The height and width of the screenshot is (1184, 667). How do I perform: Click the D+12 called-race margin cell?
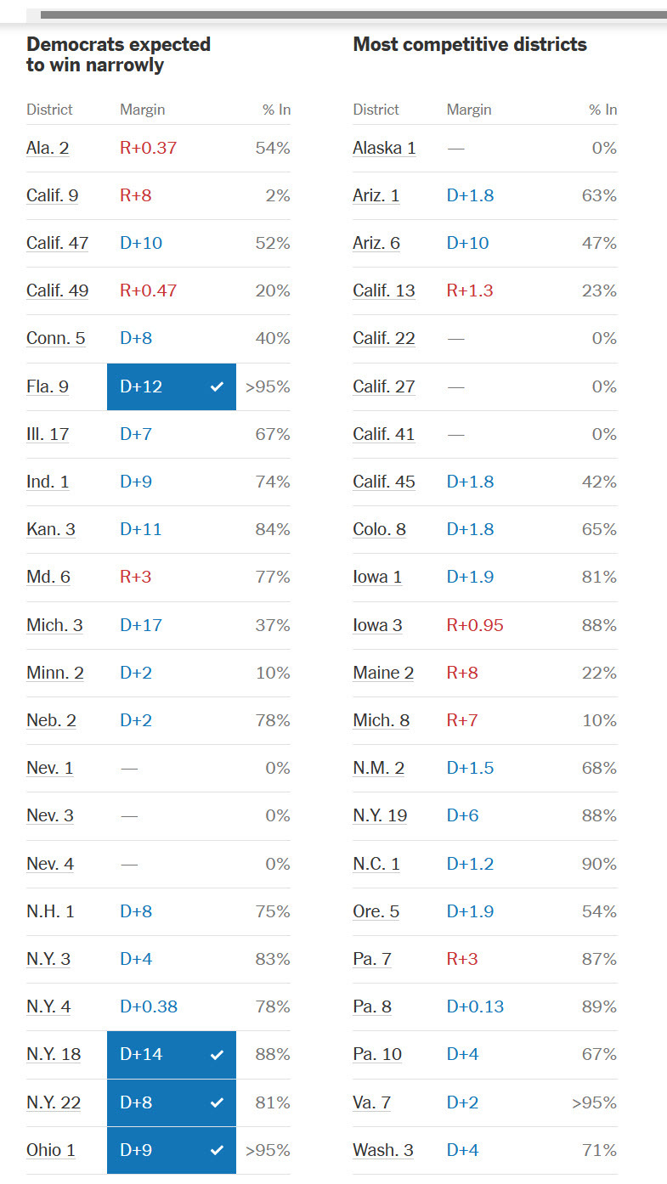pos(172,386)
